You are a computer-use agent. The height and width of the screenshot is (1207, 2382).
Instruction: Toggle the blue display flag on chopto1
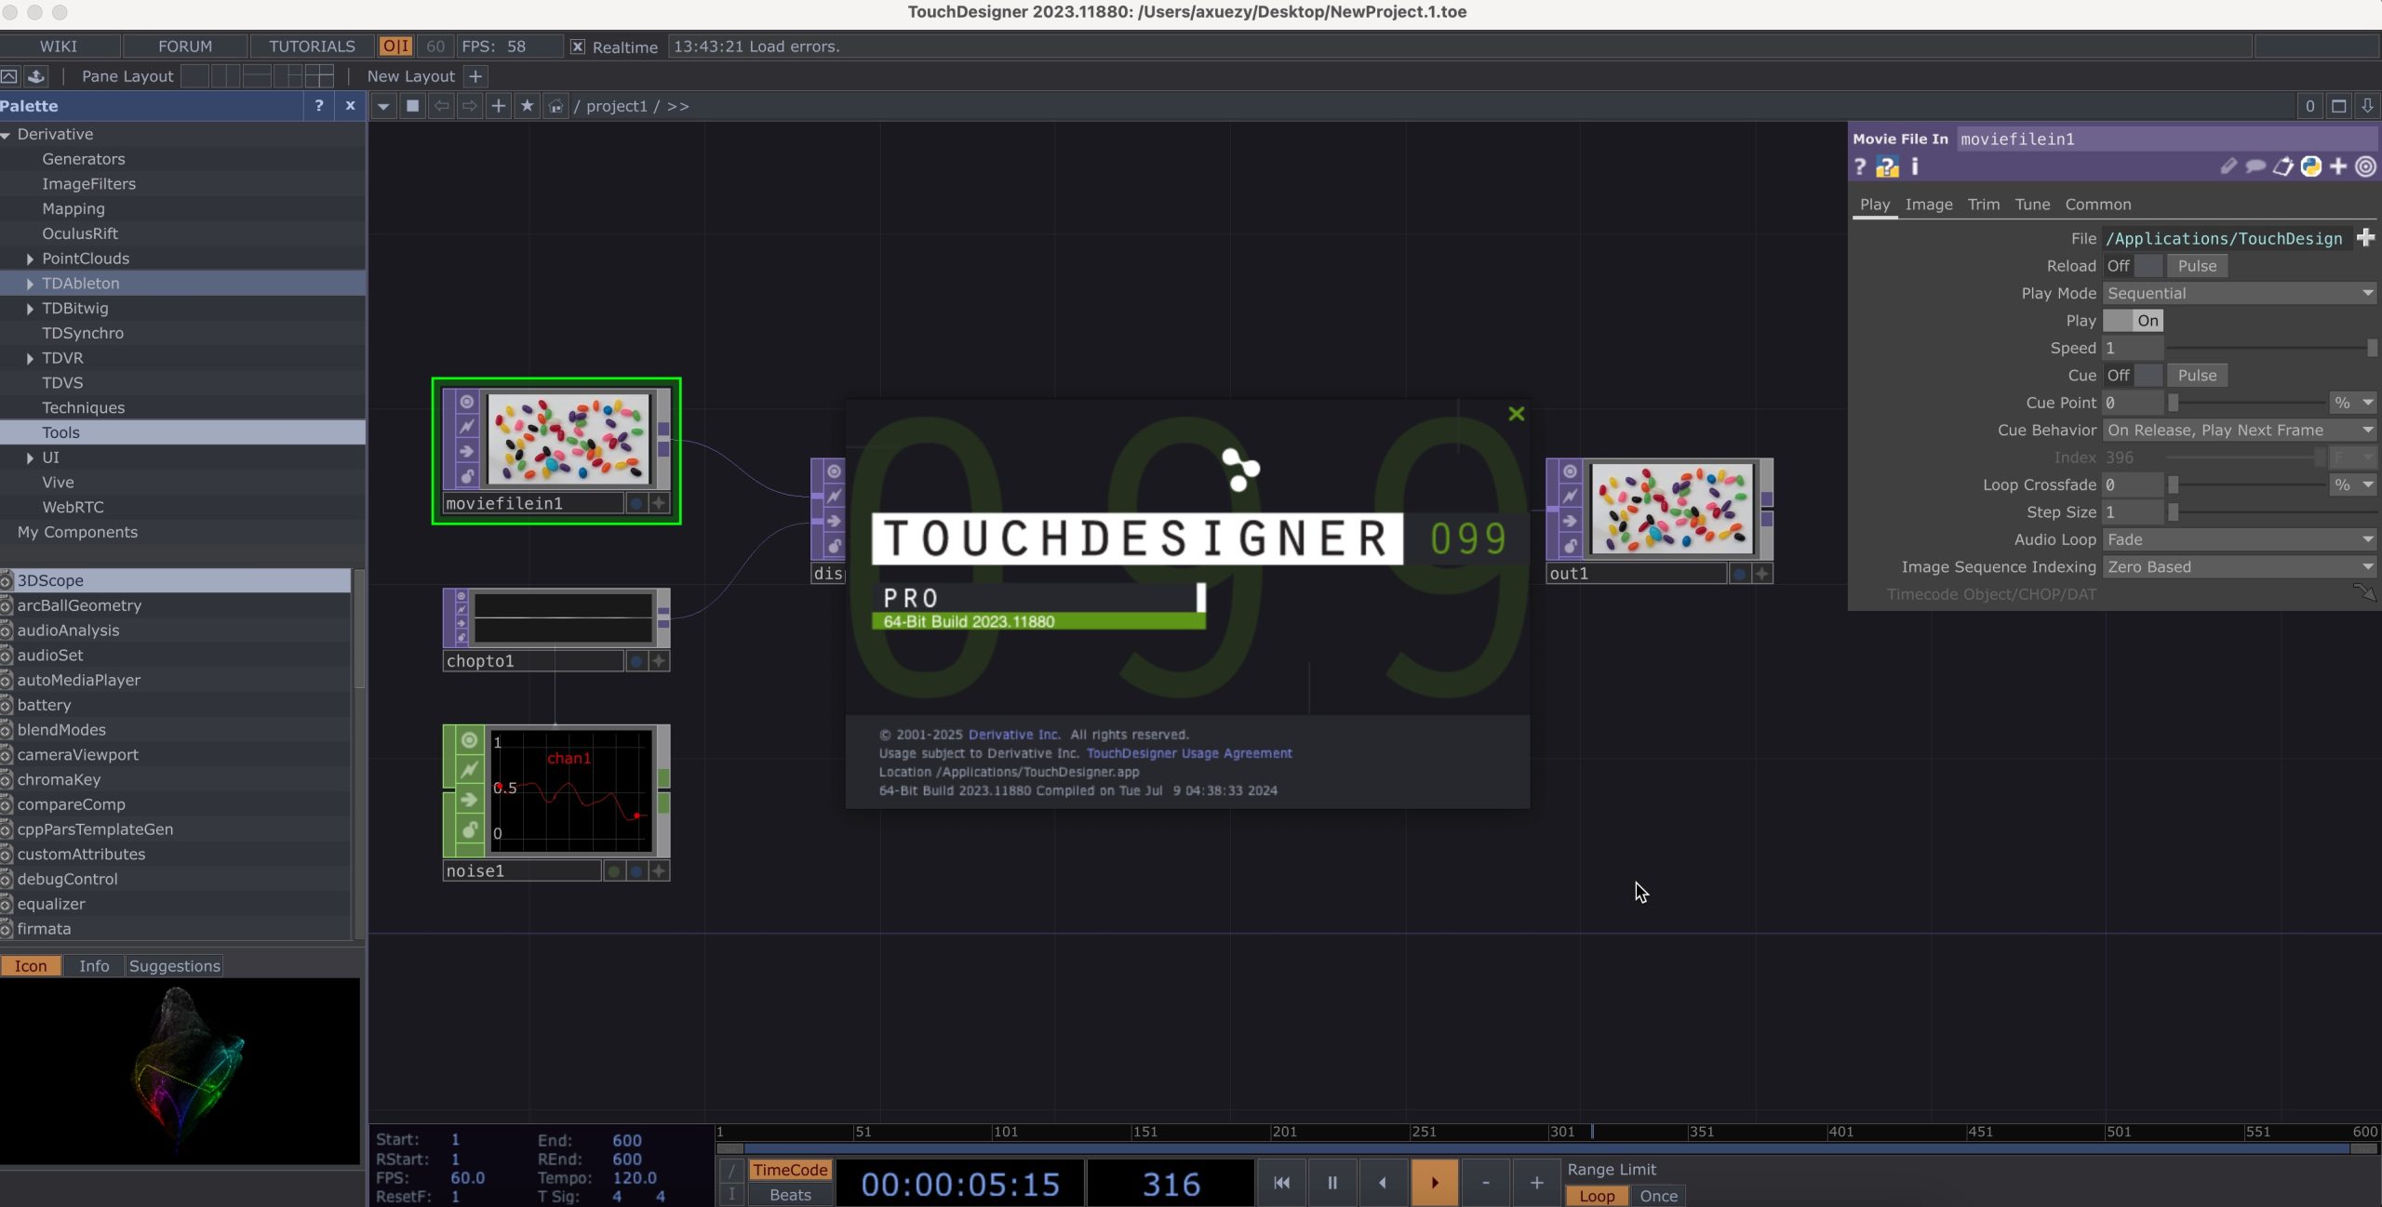[636, 661]
